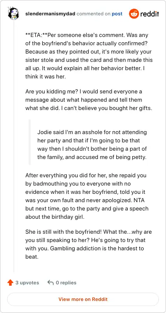Click the 'reddit' wordmark text
Screen dimensions: 166x313
tap(150, 14)
